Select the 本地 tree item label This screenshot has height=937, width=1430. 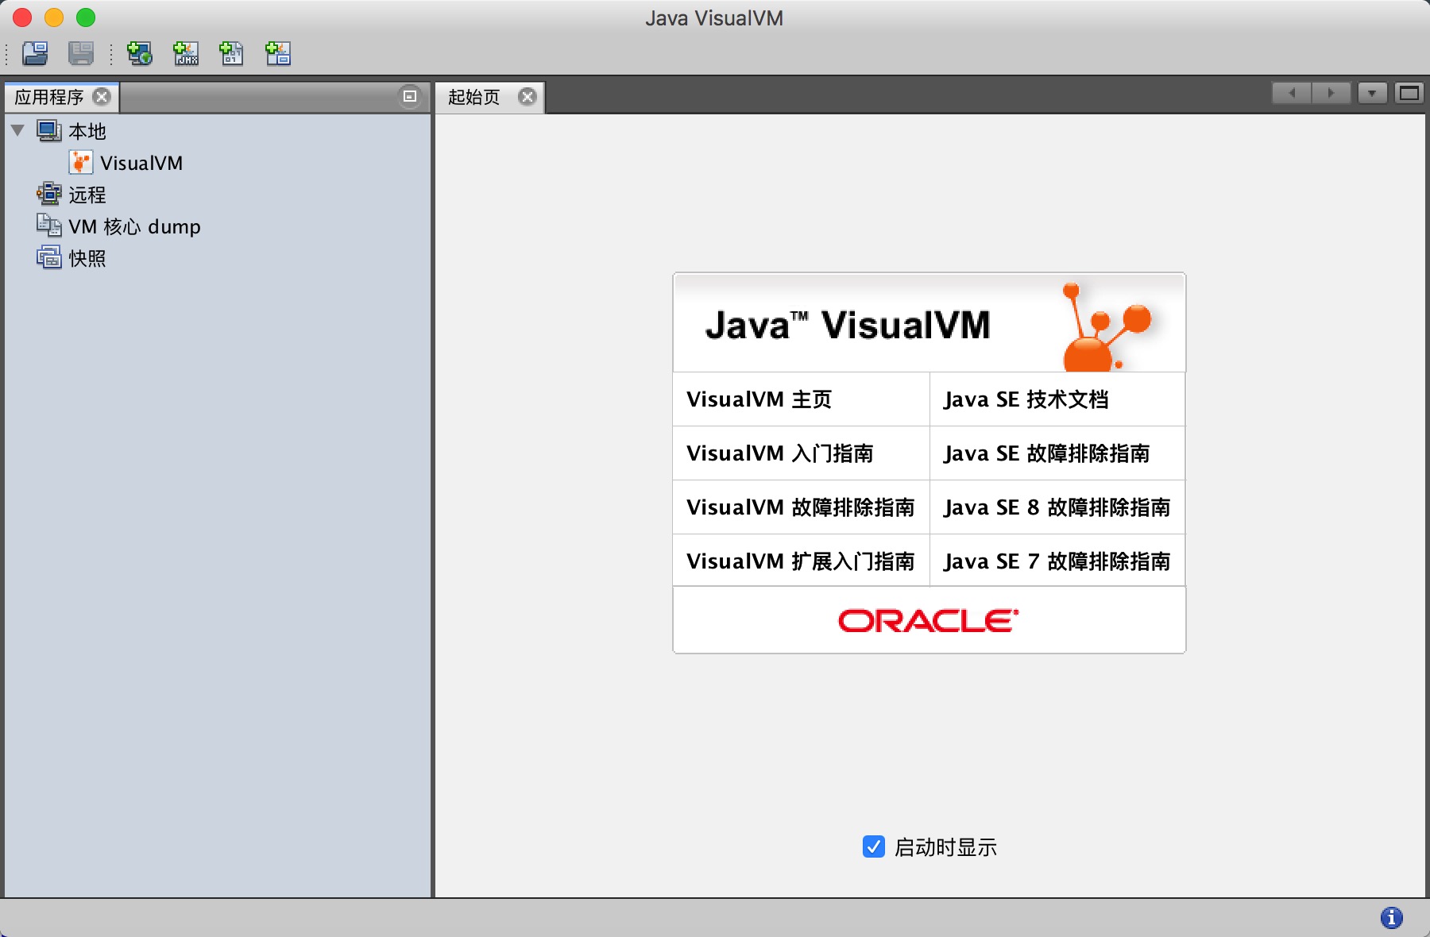point(87,131)
